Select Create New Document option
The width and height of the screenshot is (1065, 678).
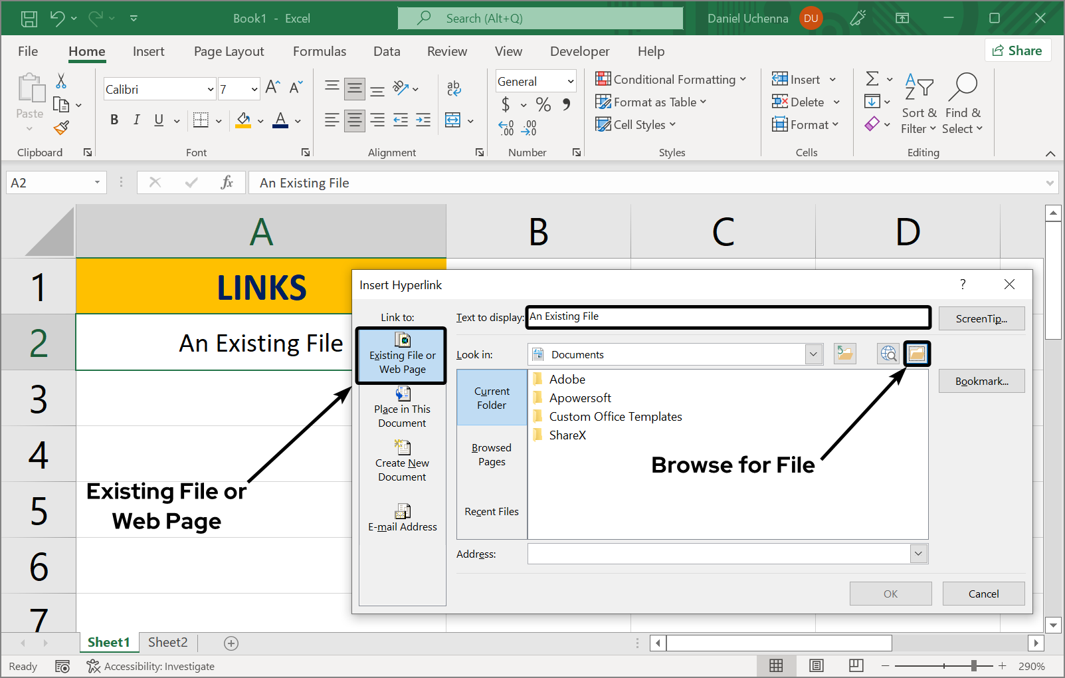point(402,463)
